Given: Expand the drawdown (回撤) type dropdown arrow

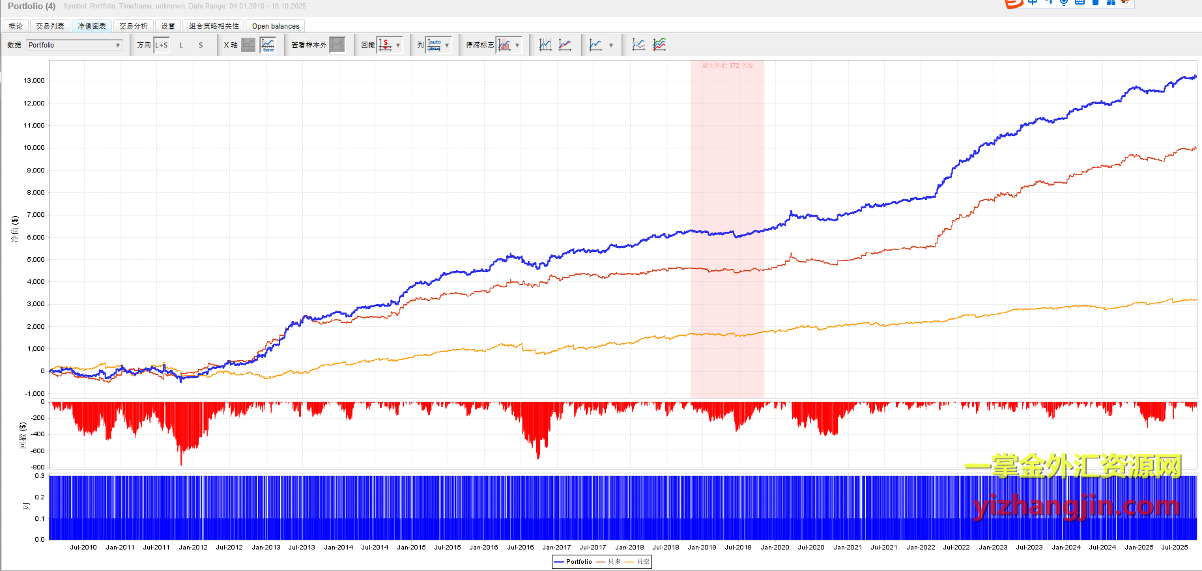Looking at the screenshot, I should [x=398, y=45].
